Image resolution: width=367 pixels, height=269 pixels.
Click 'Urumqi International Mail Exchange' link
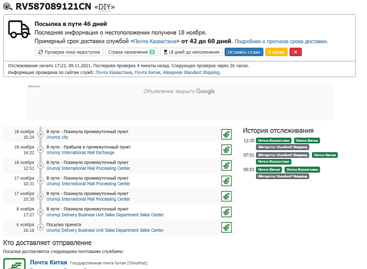(x=81, y=153)
